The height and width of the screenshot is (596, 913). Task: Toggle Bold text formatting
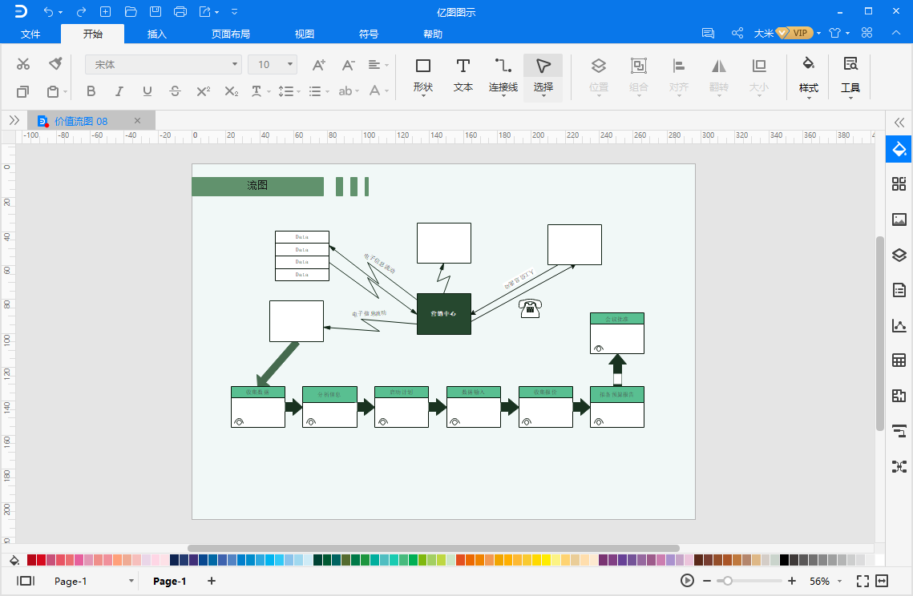click(91, 91)
